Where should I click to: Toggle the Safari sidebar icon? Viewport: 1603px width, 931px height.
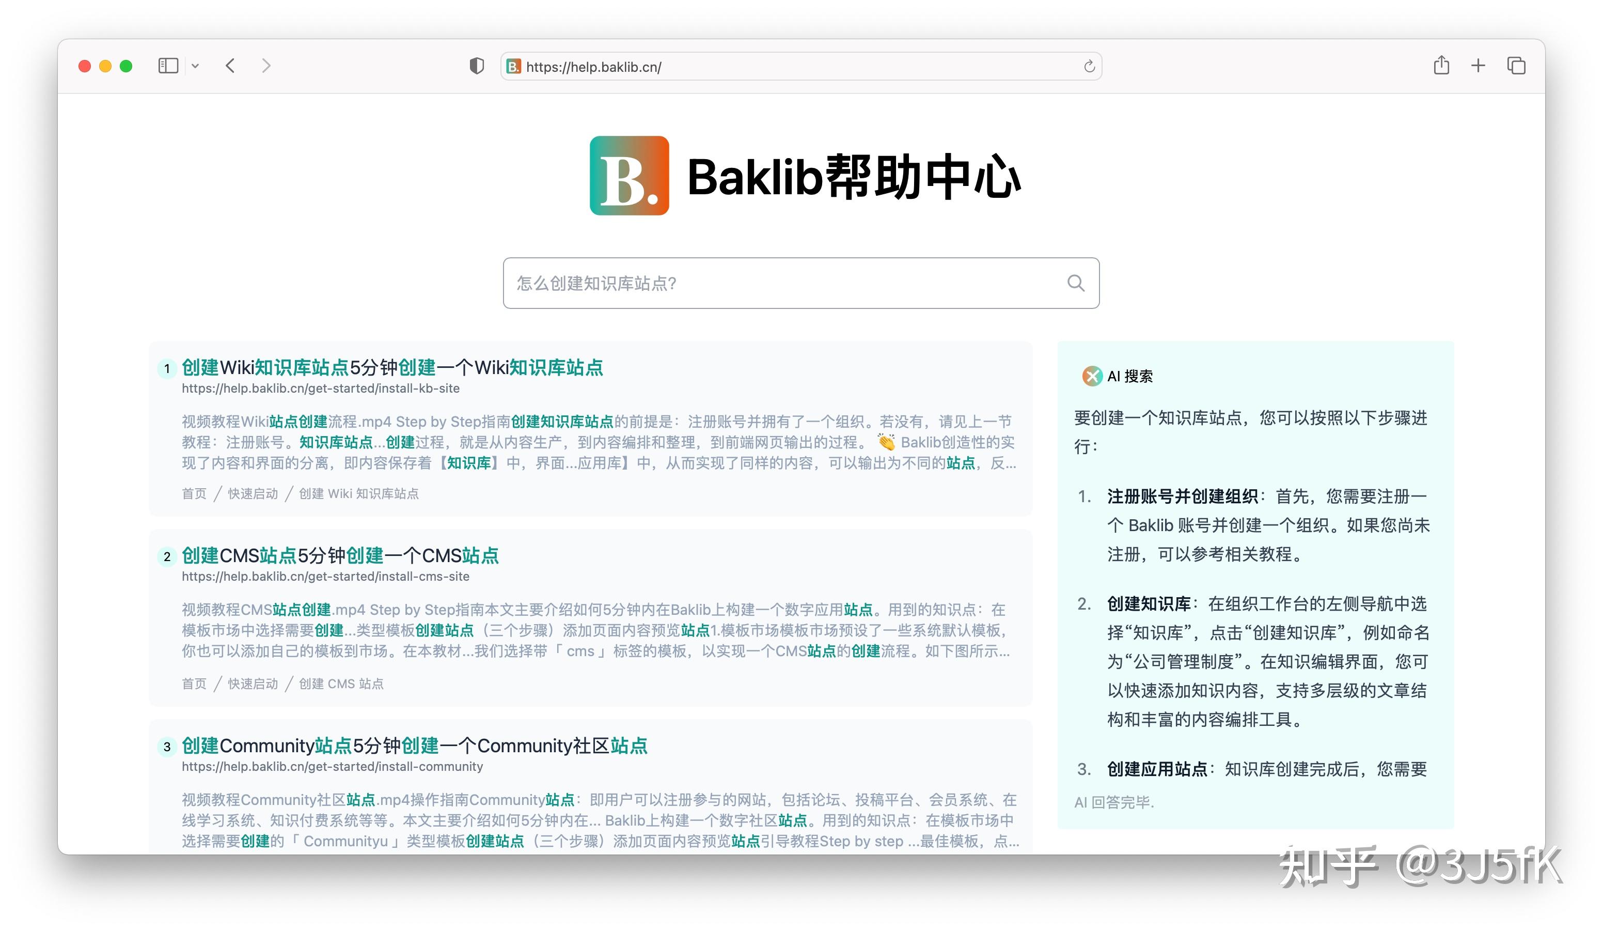(x=168, y=66)
